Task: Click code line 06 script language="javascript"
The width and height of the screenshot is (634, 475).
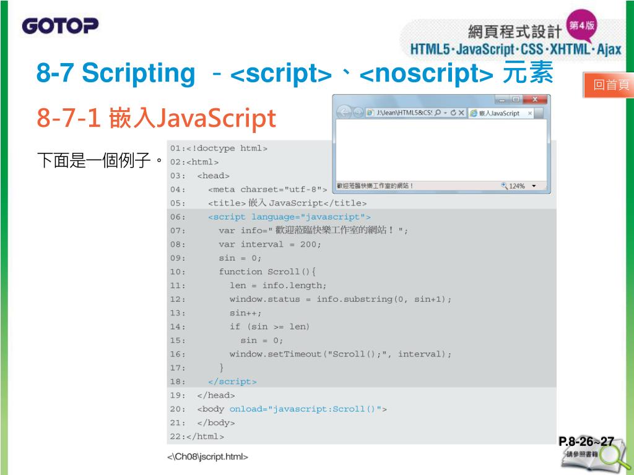Action: (270, 217)
